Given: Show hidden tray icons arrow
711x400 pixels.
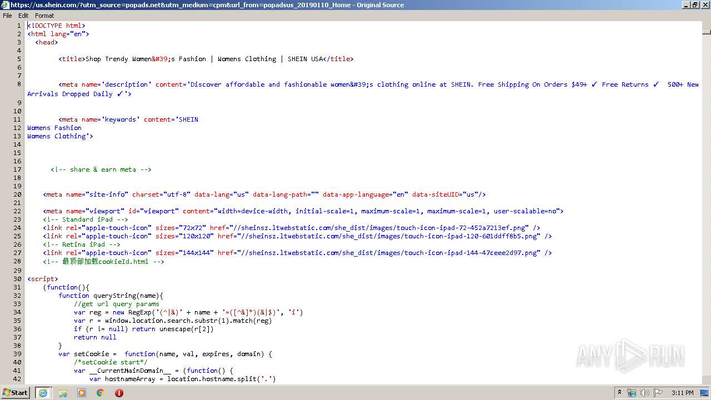Looking at the screenshot, I should (x=619, y=393).
